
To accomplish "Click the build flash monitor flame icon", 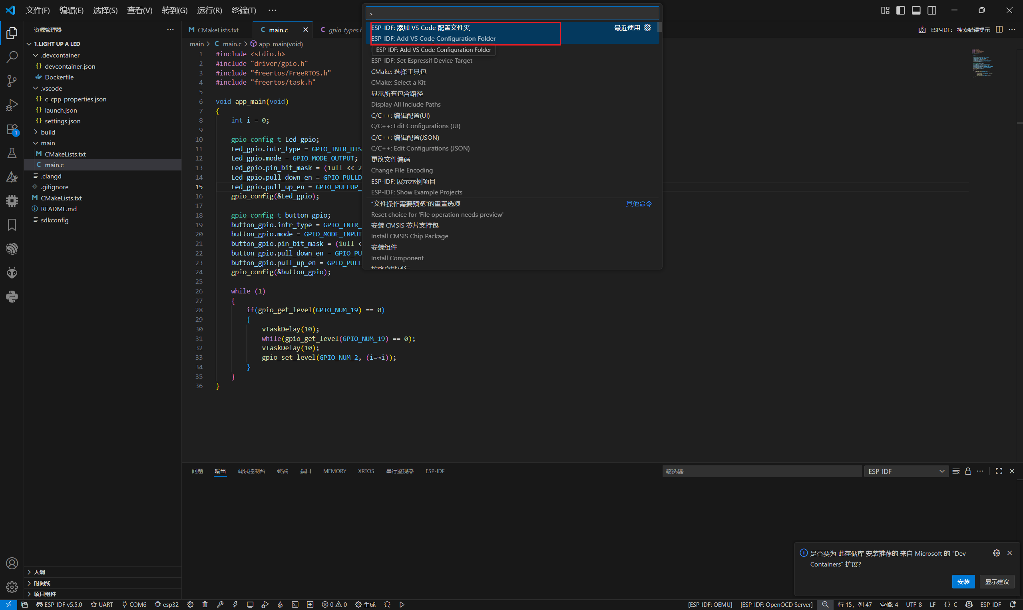I will click(x=280, y=604).
